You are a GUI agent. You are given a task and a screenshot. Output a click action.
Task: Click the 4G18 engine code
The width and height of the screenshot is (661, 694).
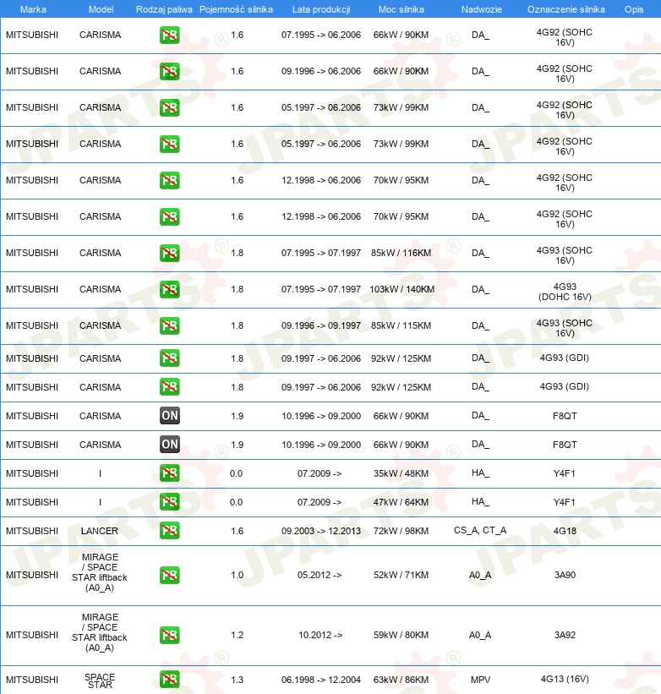point(565,531)
